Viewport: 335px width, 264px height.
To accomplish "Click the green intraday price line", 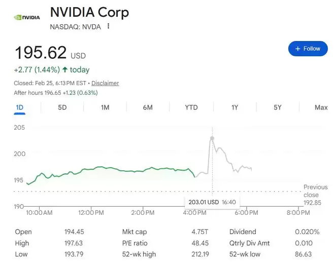I will point(102,167).
